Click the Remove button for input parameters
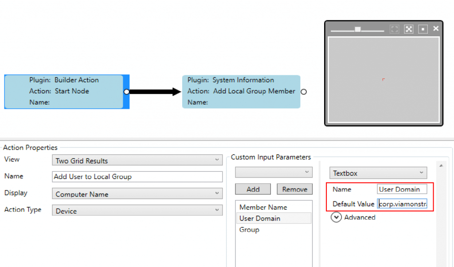 (x=294, y=189)
